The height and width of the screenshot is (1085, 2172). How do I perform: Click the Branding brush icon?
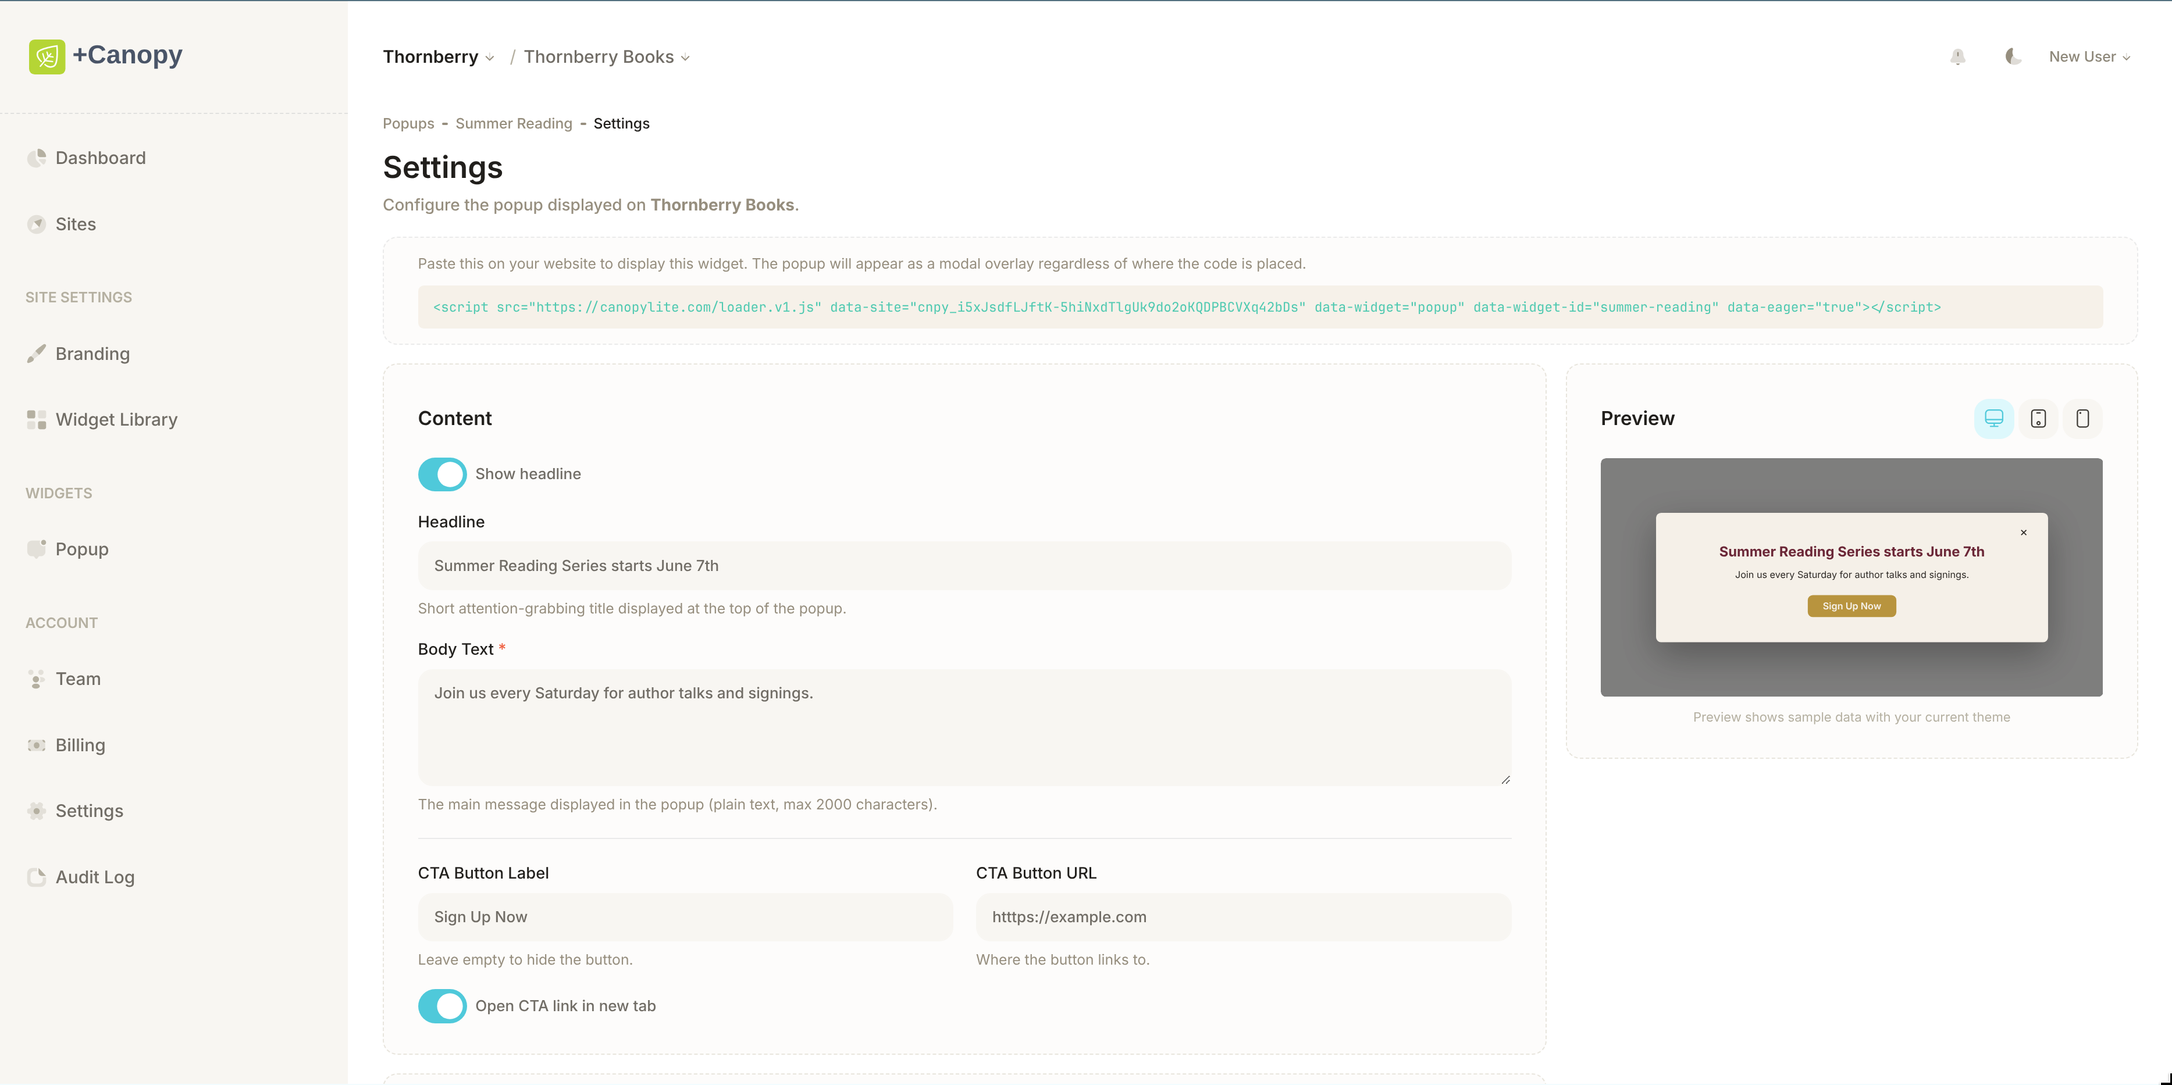[36, 354]
